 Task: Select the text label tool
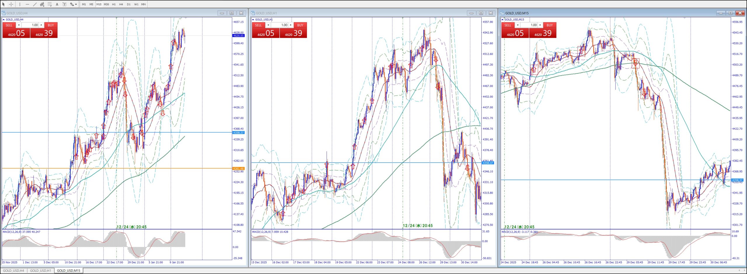64,4
